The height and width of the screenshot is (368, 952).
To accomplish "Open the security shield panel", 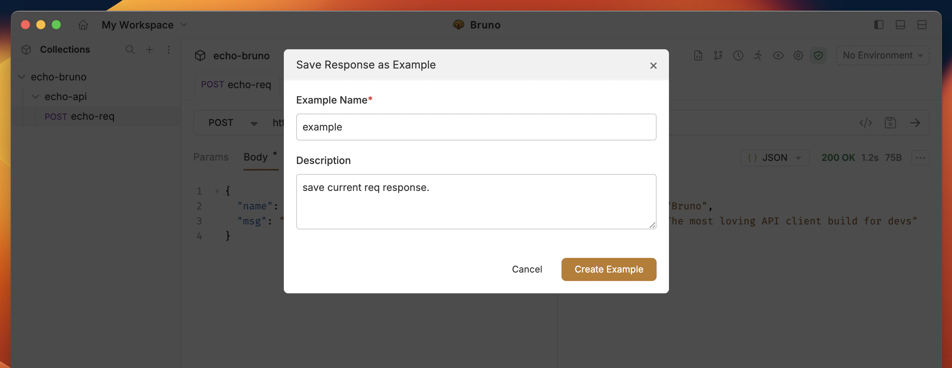I will [818, 55].
